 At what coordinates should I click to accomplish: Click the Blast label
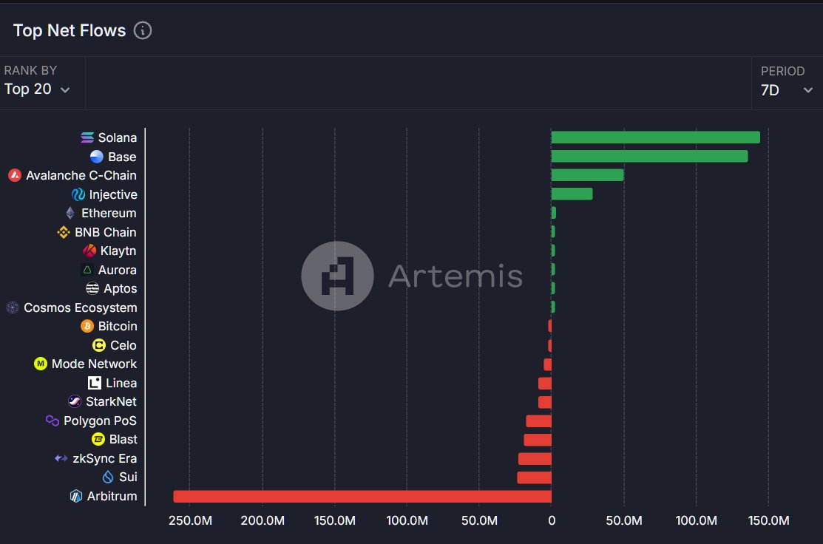[x=123, y=439]
